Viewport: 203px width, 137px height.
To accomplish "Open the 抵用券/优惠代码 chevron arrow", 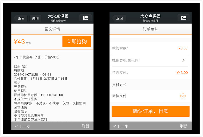I will click(x=183, y=60).
